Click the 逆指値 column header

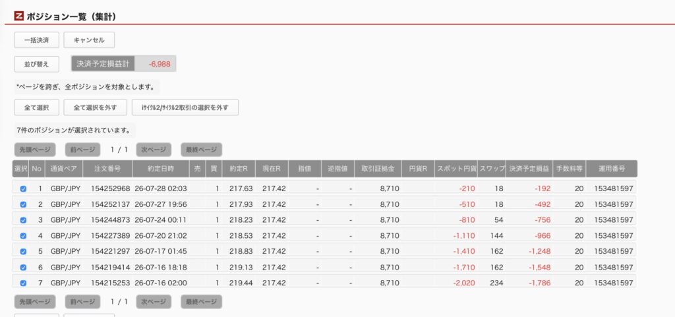coord(338,169)
